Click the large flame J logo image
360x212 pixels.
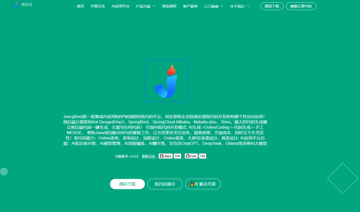[166, 81]
